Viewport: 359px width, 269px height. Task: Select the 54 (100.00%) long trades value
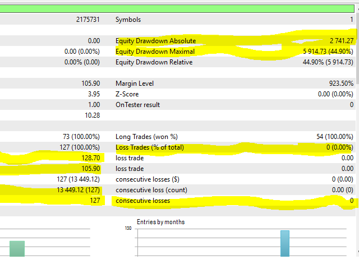click(x=335, y=137)
